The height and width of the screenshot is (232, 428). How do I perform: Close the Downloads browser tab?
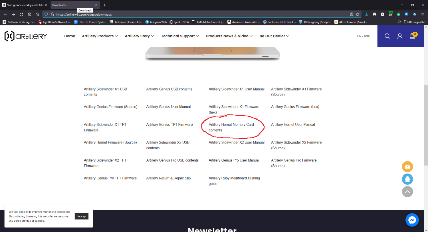point(96,5)
